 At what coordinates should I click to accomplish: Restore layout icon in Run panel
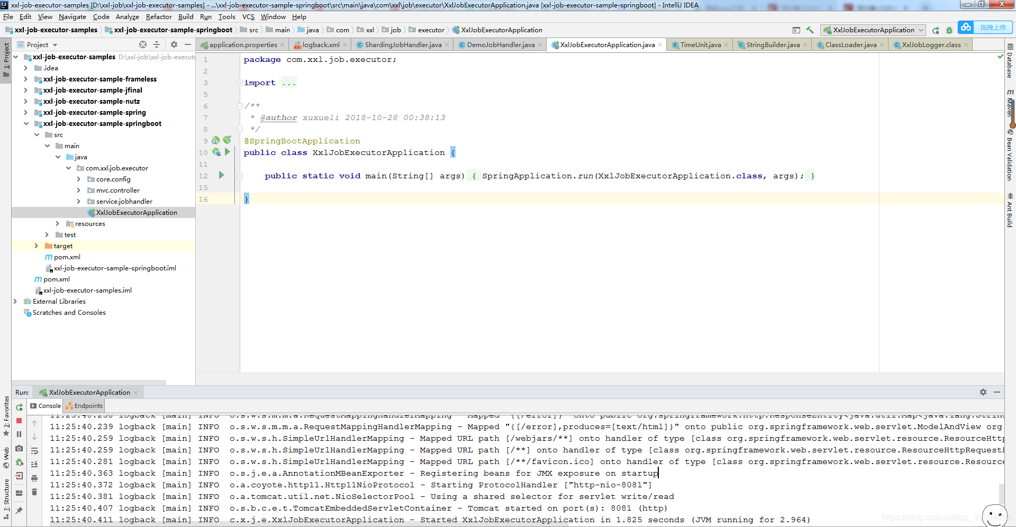pos(19,493)
